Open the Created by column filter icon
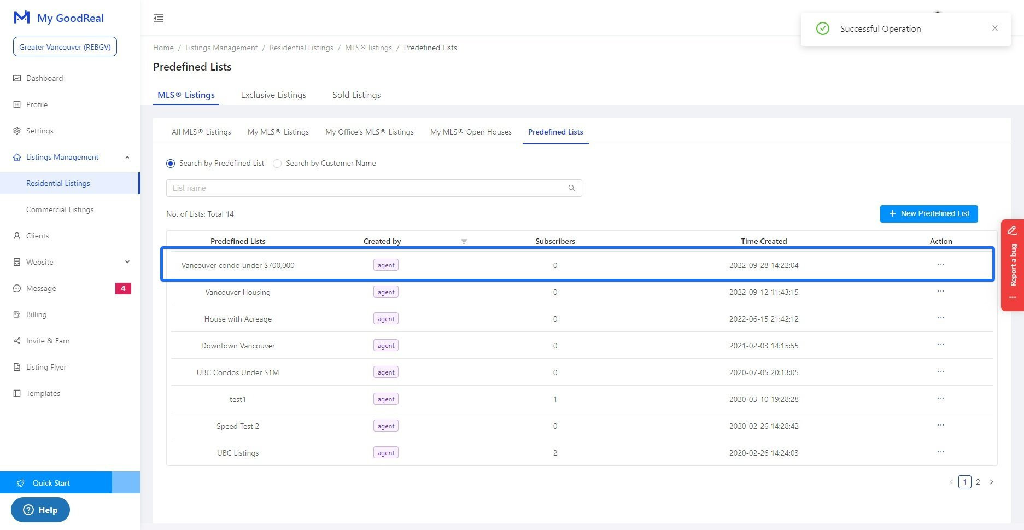Screen dimensions: 1024x530 pos(464,242)
